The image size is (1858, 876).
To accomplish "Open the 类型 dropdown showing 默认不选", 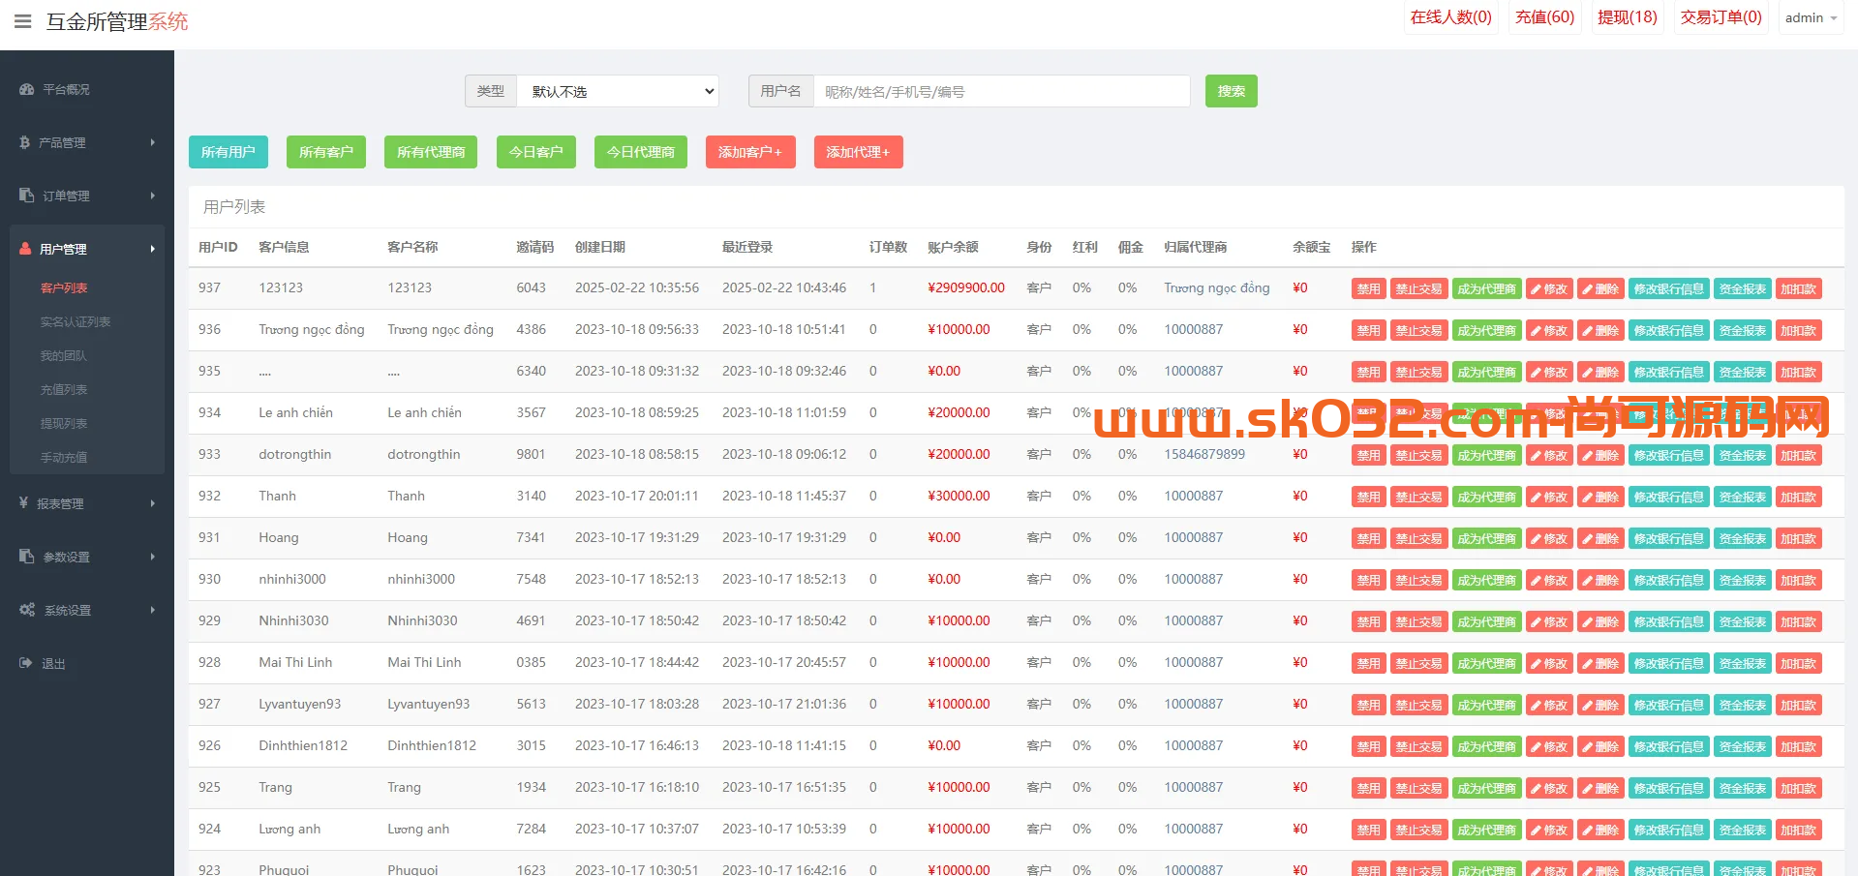I will (618, 91).
